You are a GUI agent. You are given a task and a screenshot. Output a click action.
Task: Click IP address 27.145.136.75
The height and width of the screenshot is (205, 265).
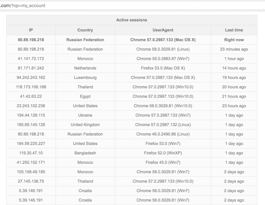(31, 181)
